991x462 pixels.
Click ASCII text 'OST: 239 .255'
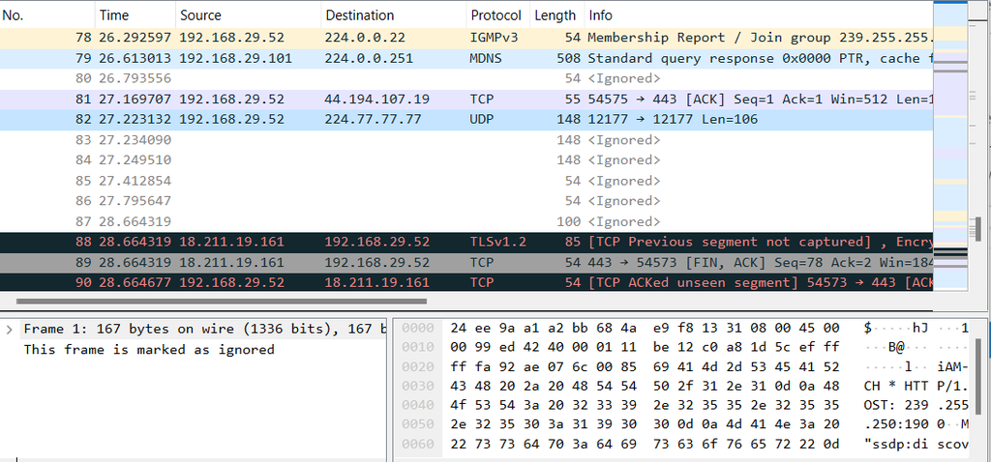point(916,405)
